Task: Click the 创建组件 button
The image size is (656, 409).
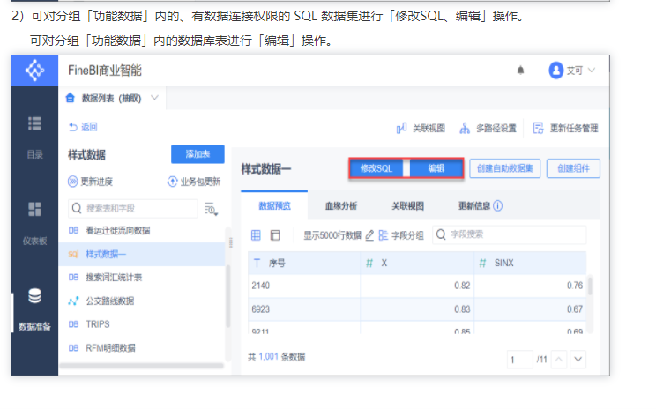Action: (573, 168)
